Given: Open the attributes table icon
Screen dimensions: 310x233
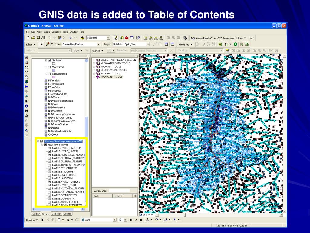Looking at the screenshot, I should tap(167, 44).
